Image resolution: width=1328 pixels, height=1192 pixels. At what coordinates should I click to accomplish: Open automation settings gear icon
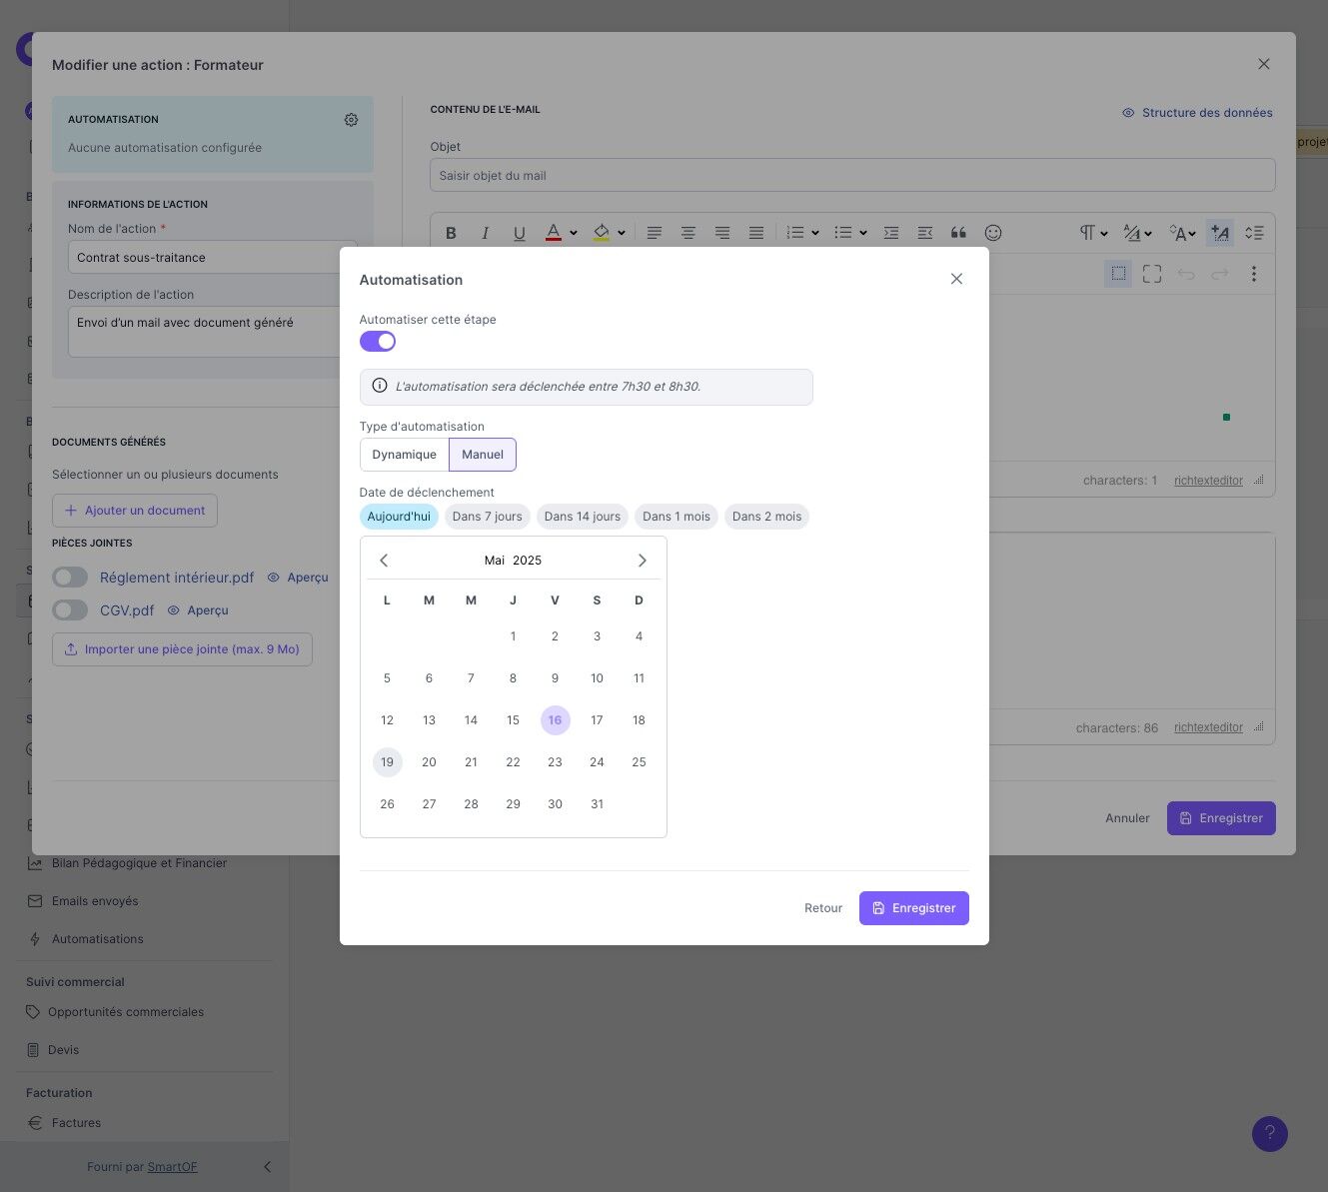tap(351, 120)
